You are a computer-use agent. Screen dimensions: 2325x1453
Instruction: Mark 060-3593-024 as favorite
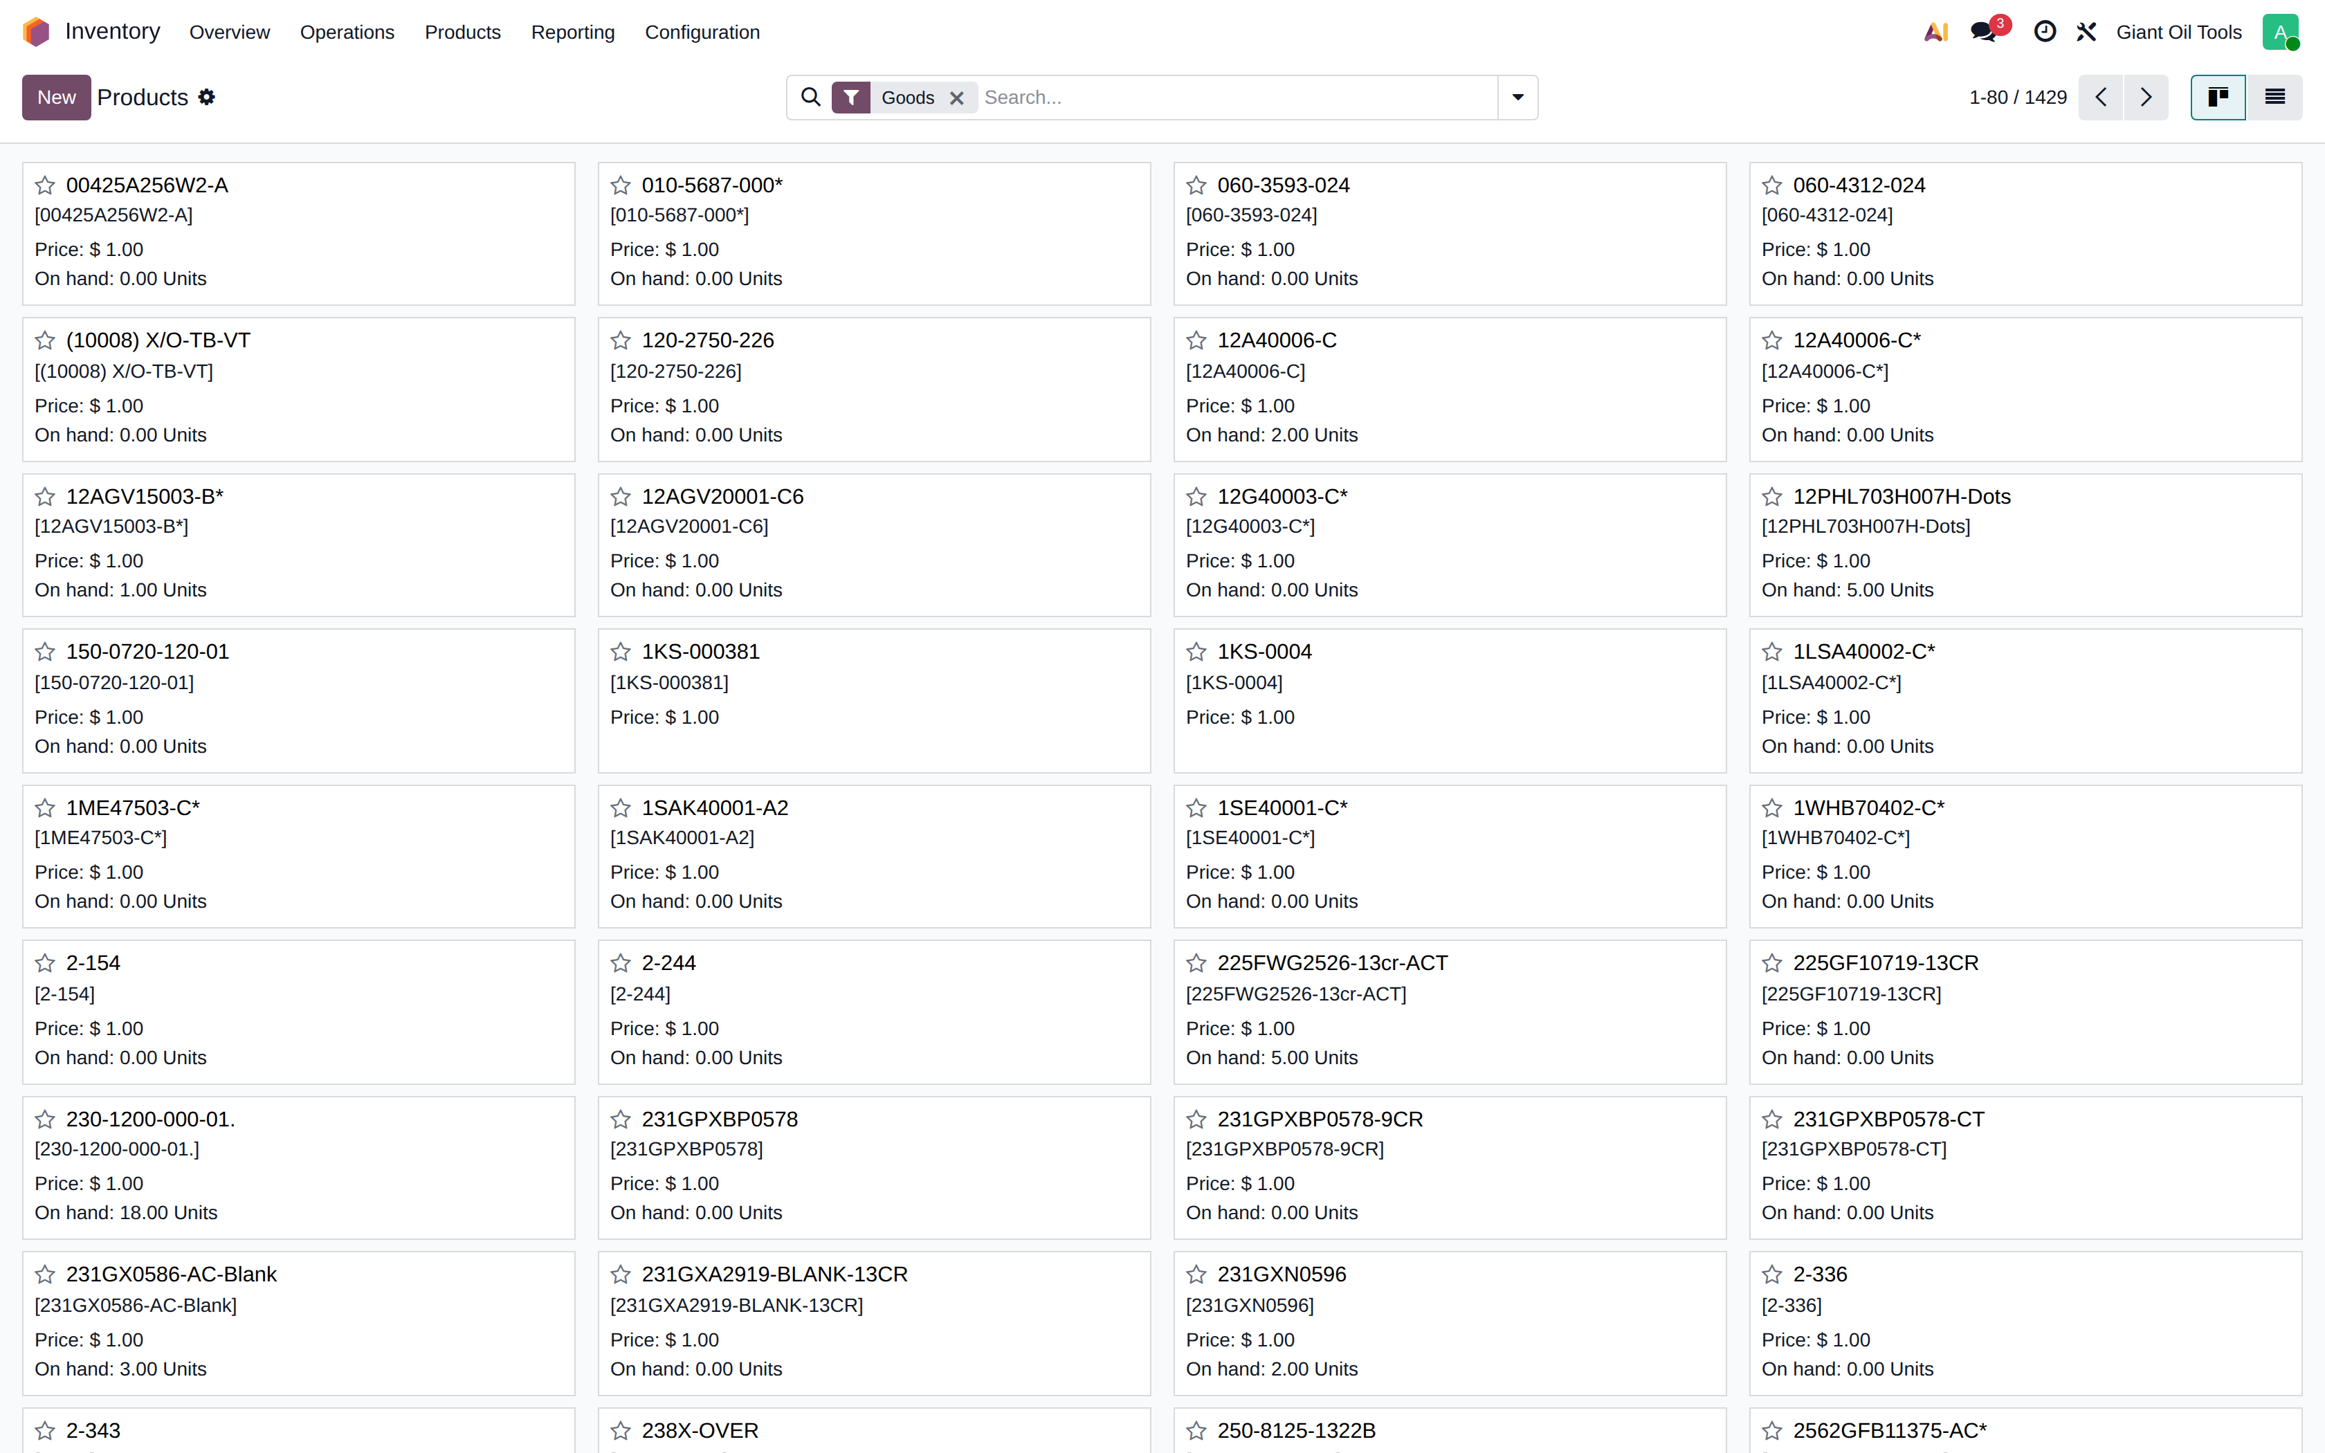tap(1196, 185)
